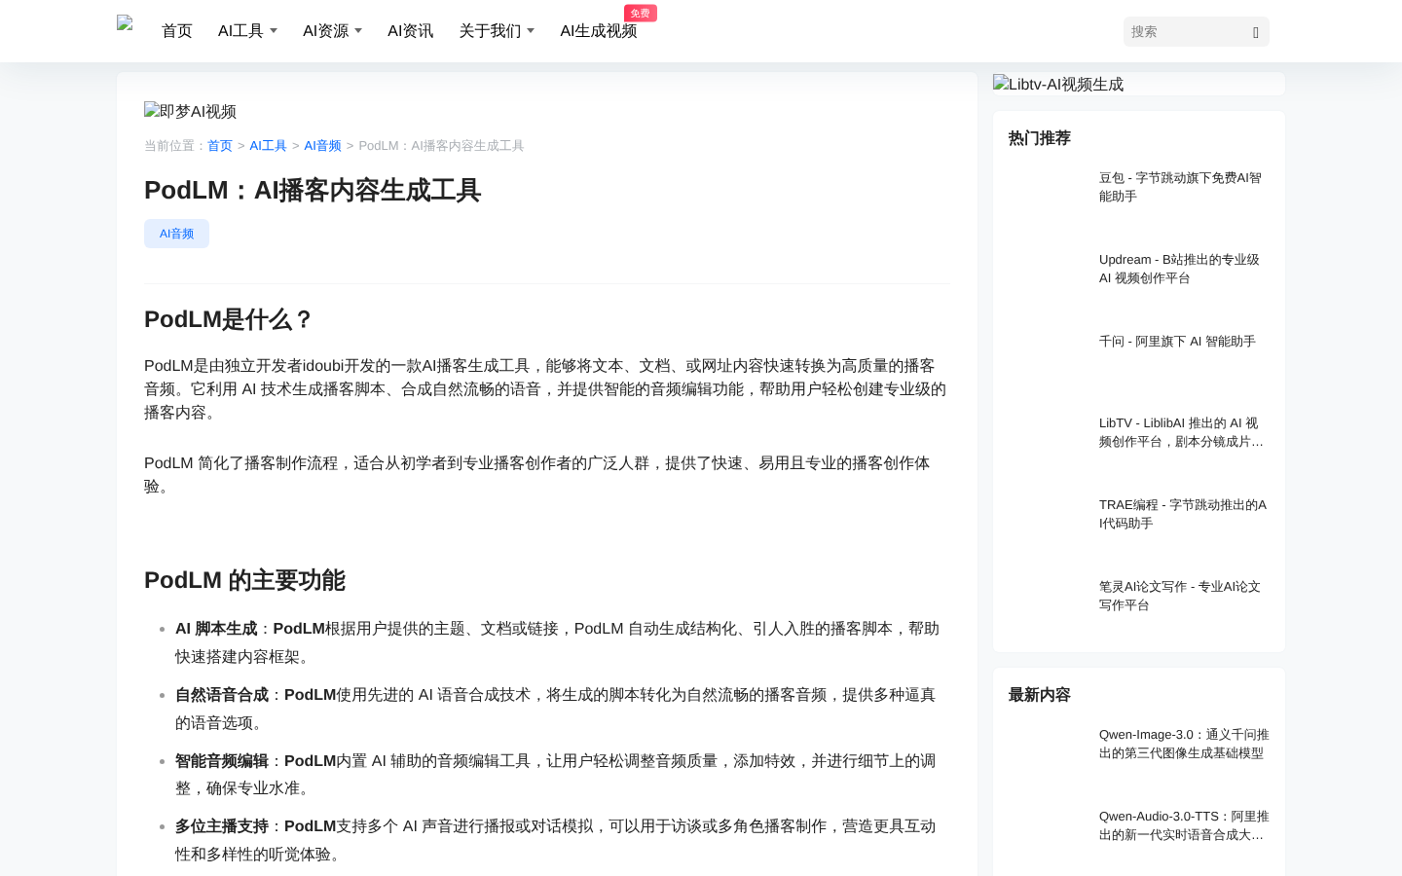This screenshot has width=1402, height=876.
Task: Open the 关于我们 menu
Action: [x=490, y=31]
